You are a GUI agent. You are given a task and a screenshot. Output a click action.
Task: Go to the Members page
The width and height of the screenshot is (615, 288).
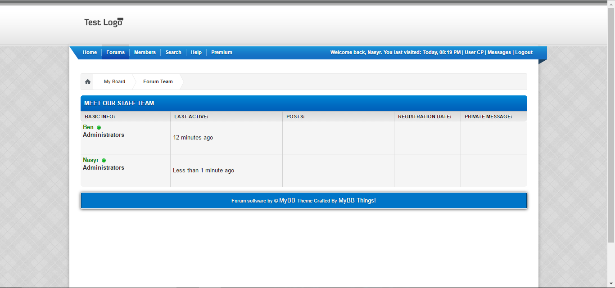coord(145,53)
